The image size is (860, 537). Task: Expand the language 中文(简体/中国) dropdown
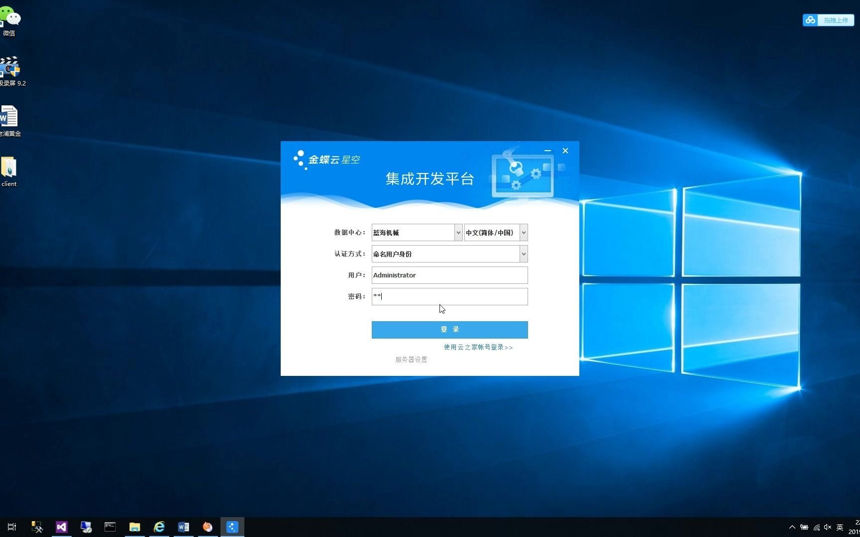coord(524,233)
